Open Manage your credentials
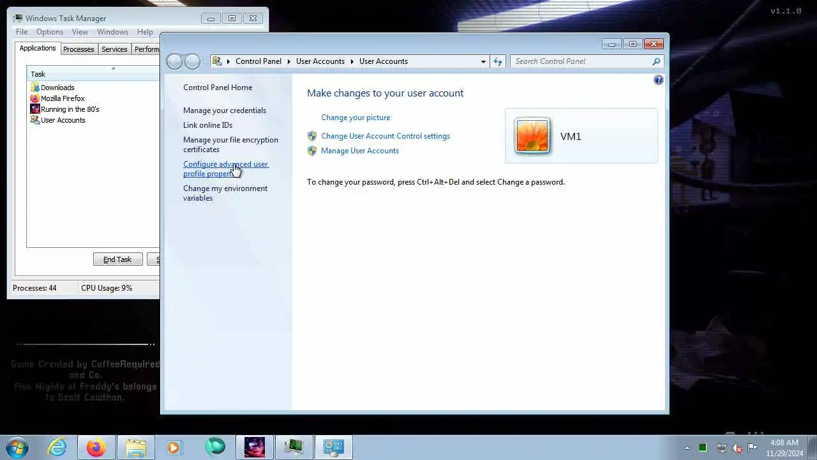Screen dimensions: 817x460 (x=225, y=111)
